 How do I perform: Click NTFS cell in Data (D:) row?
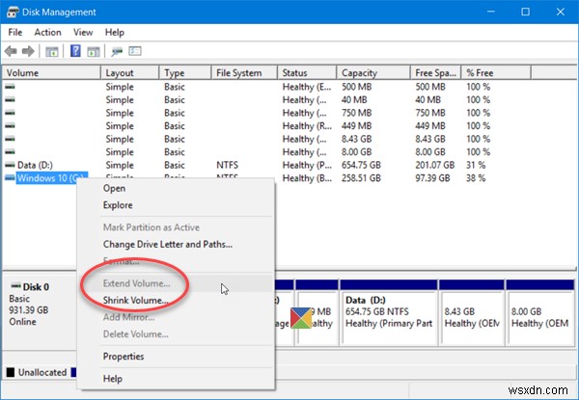[227, 165]
